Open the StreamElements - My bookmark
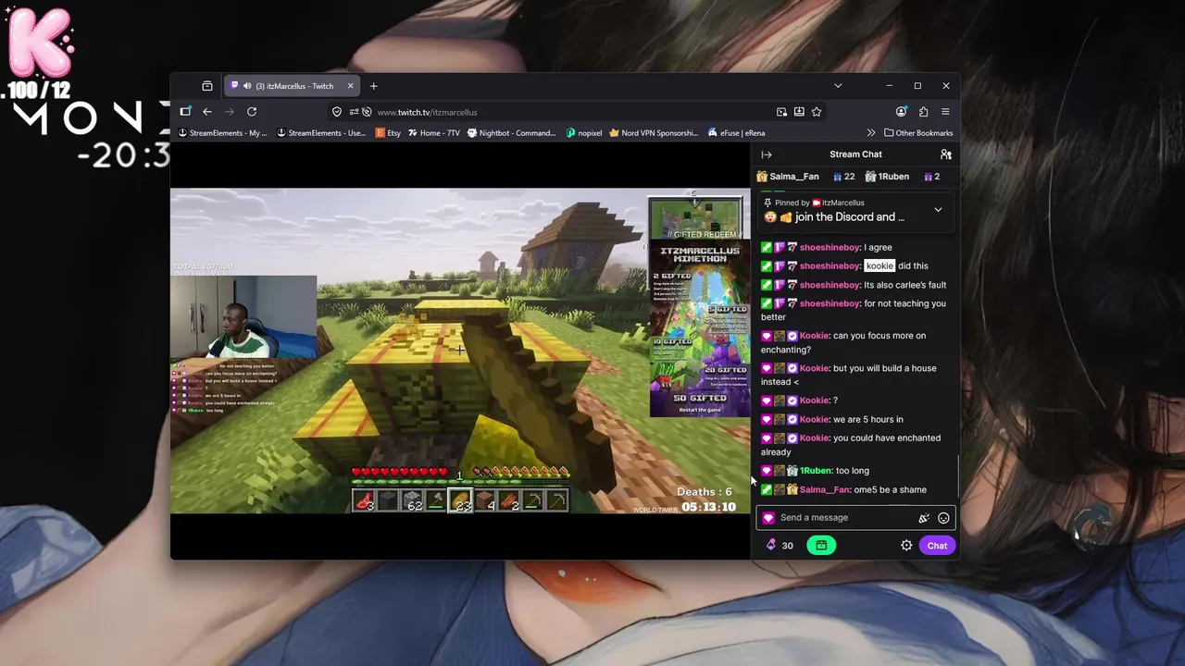Viewport: 1185px width, 666px height. [222, 133]
